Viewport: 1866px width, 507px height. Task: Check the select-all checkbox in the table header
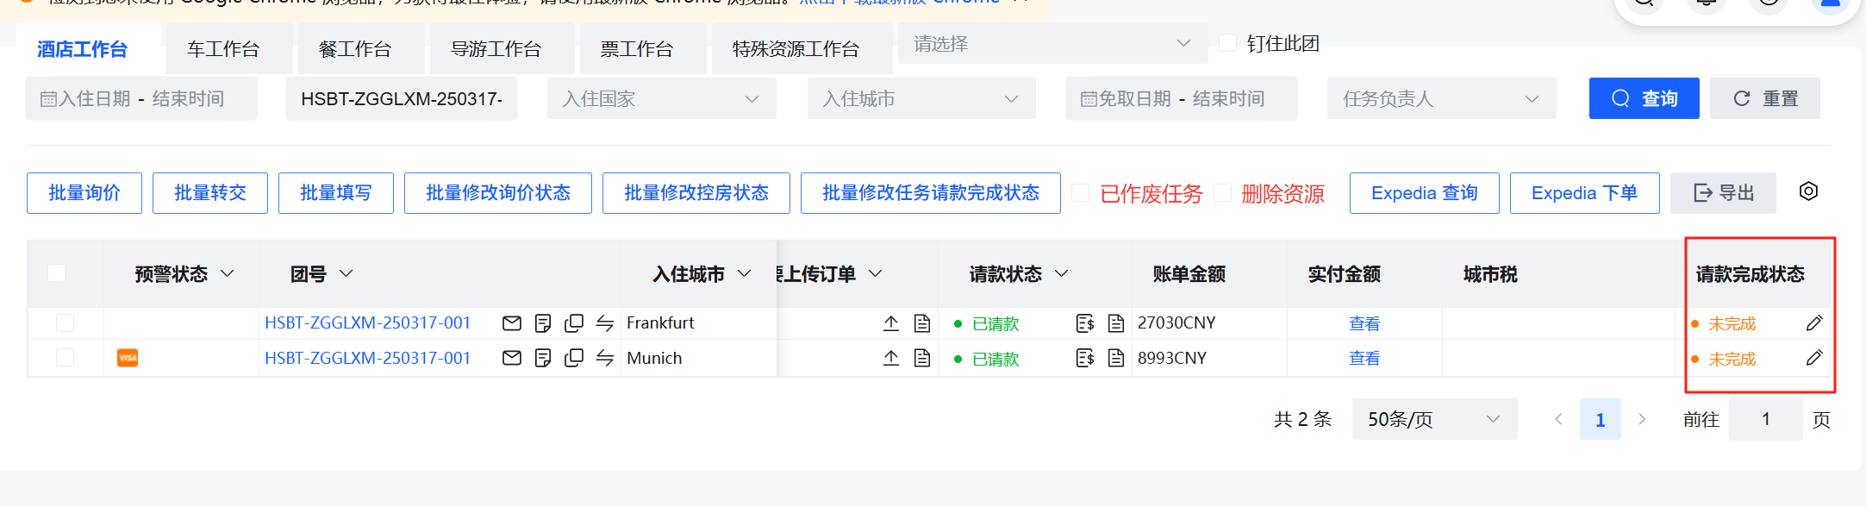tap(57, 273)
